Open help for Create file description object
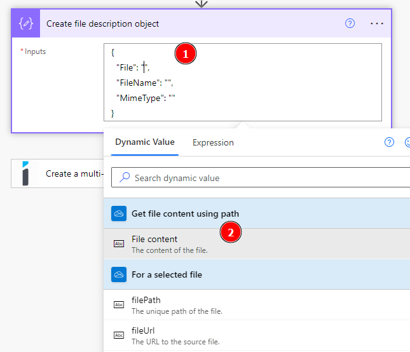Viewport: 410px width, 352px height. click(x=350, y=24)
